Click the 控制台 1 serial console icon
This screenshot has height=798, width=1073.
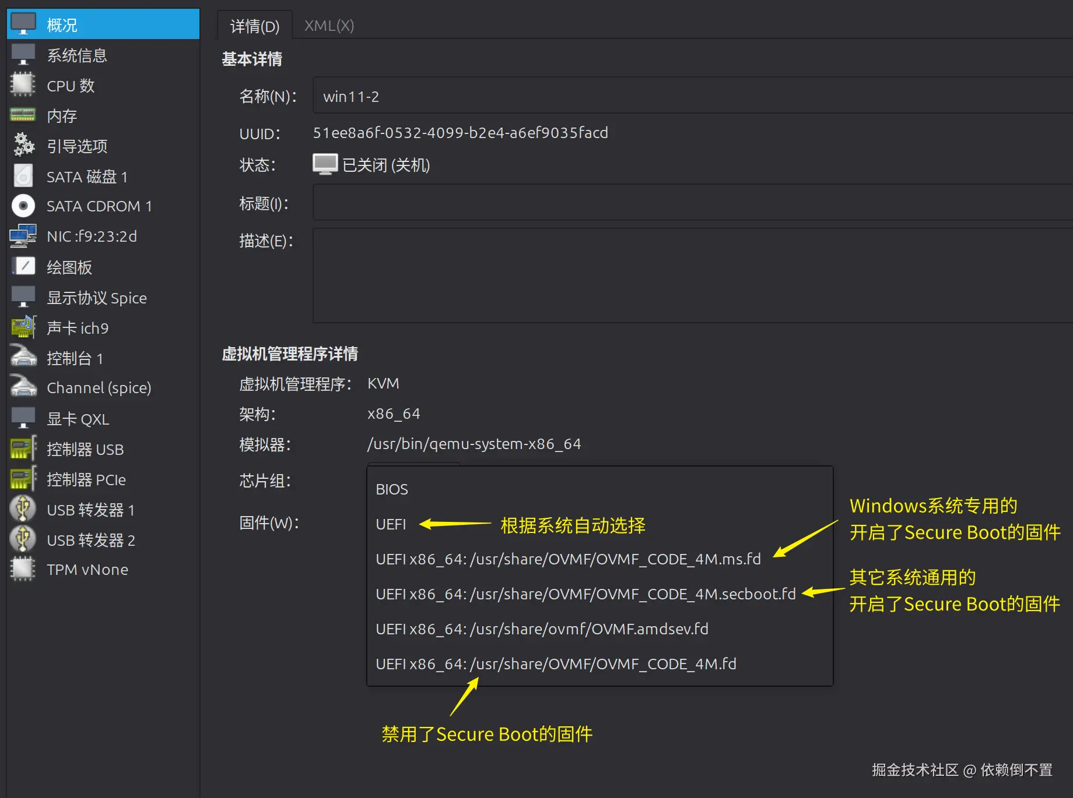click(x=23, y=357)
